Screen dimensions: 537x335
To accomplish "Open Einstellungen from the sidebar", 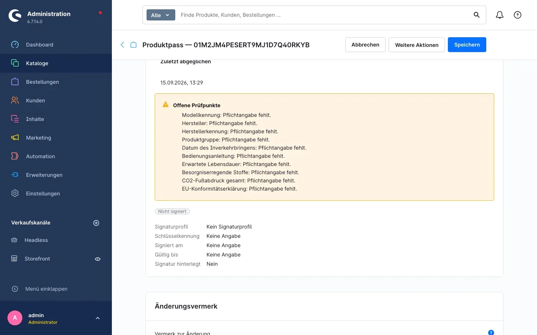I will click(x=56, y=194).
